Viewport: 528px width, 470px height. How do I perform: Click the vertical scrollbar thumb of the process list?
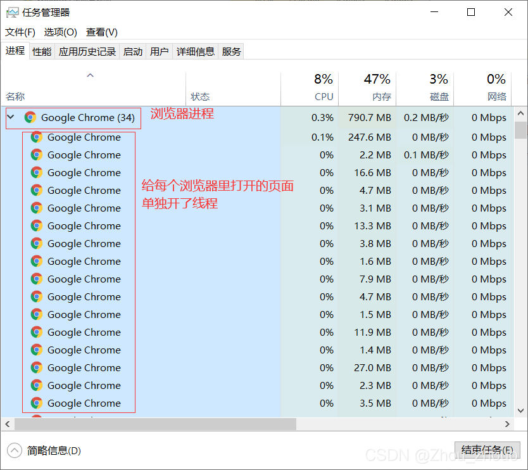click(520, 130)
